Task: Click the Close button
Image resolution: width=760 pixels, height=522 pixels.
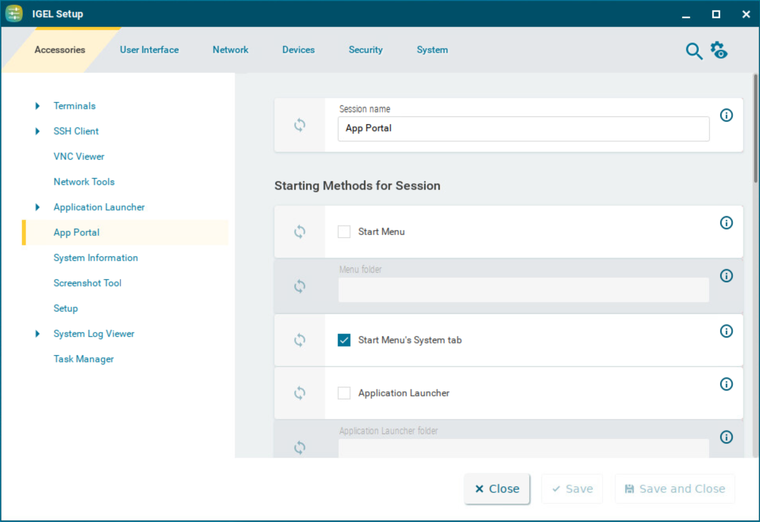Action: point(497,489)
